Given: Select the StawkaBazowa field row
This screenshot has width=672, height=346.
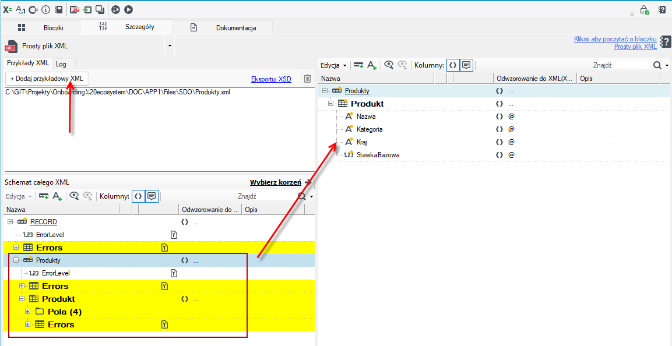Looking at the screenshot, I should point(494,155).
